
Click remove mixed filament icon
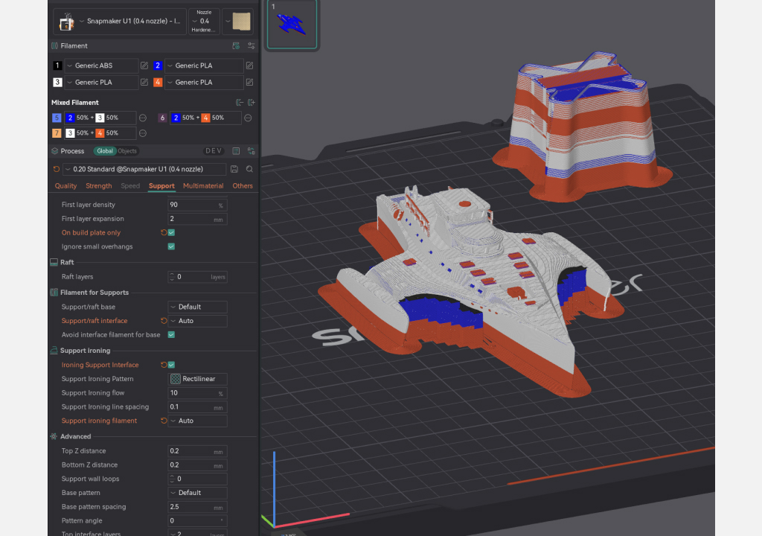239,102
